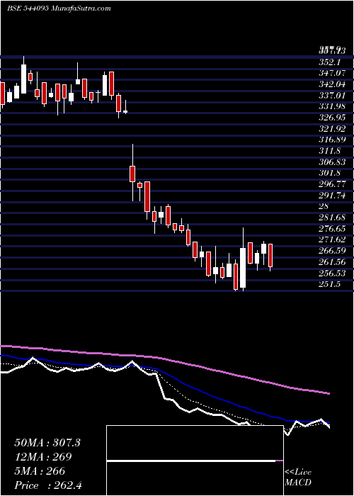The width and height of the screenshot is (354, 496).
Task: Click the 256.53 price axis label
Action: pyautogui.click(x=332, y=273)
